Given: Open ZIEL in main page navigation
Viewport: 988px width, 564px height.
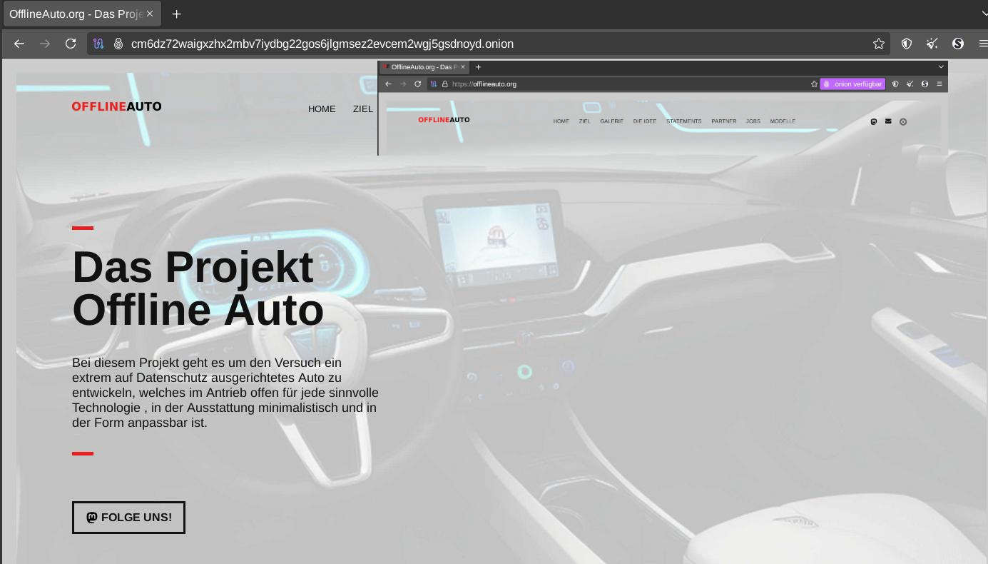Looking at the screenshot, I should click(362, 109).
